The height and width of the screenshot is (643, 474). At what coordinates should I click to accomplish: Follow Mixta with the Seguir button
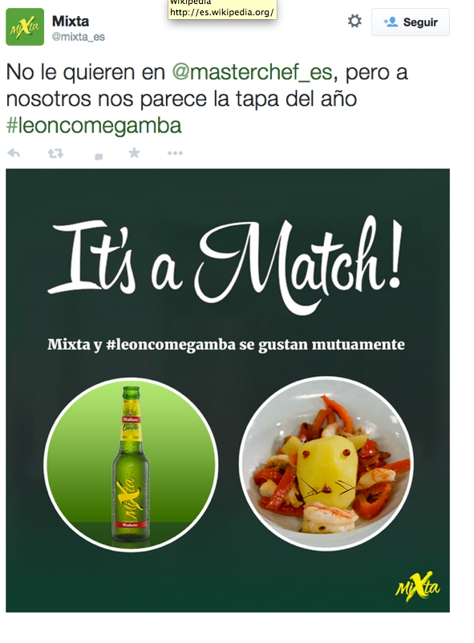(411, 22)
